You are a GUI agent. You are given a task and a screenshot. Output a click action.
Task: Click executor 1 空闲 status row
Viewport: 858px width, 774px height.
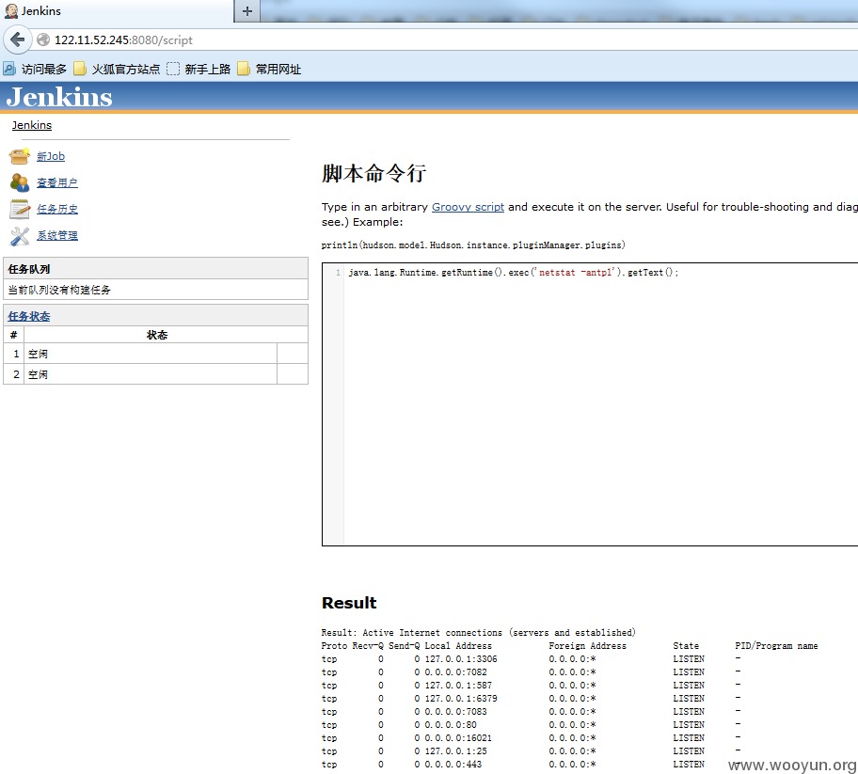point(155,354)
